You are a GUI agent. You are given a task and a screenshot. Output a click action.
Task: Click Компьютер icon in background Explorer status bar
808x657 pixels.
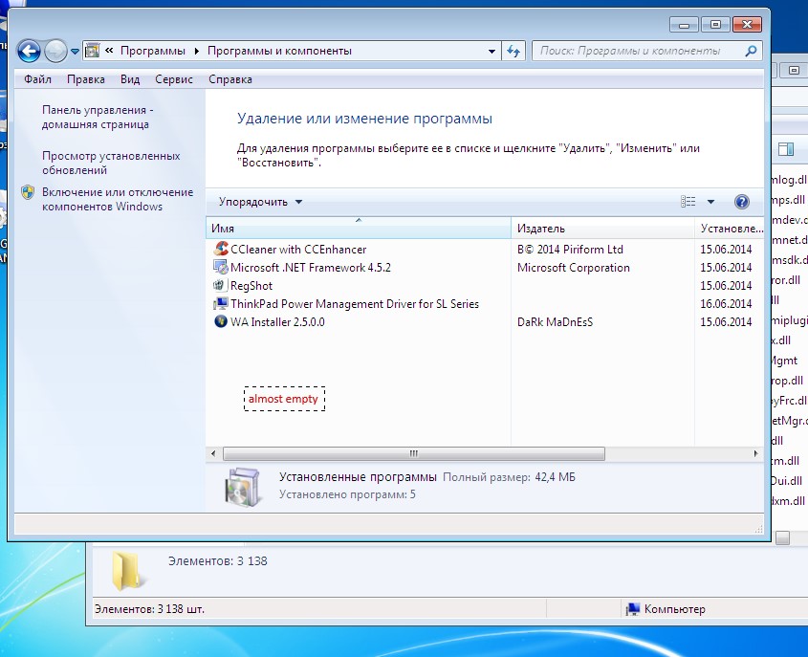[633, 609]
